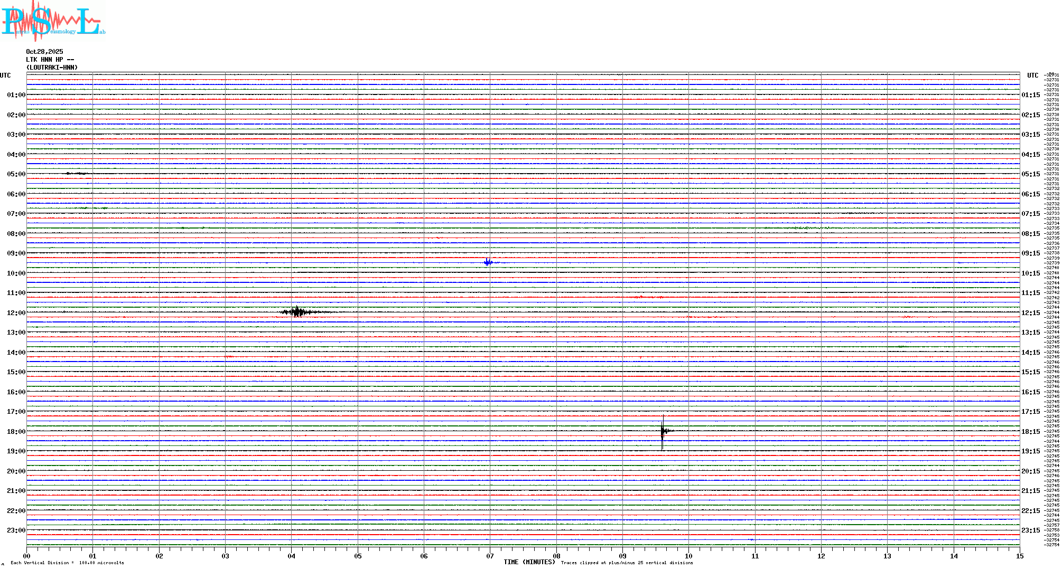Click the Oct28,2025 date label
This screenshot has height=570, width=1062.
44,52
